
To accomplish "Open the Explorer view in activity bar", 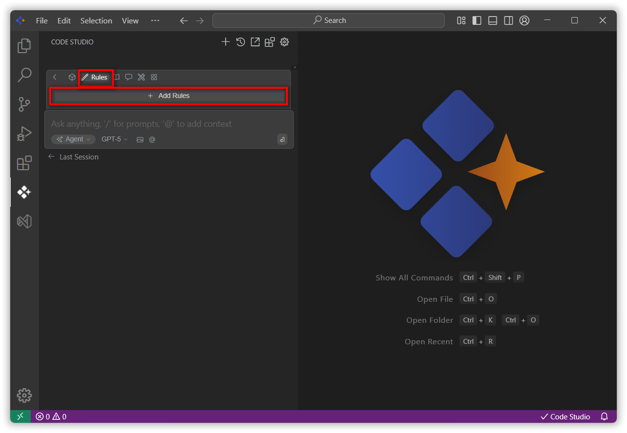I will coord(24,46).
